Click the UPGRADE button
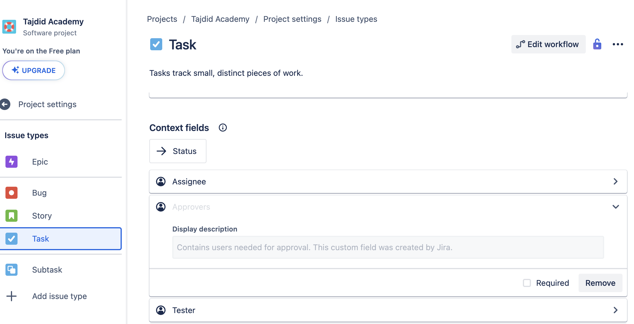Image resolution: width=634 pixels, height=324 pixels. (33, 70)
